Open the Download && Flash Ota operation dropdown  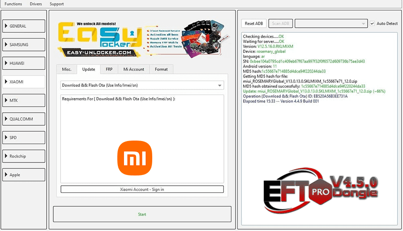142,86
